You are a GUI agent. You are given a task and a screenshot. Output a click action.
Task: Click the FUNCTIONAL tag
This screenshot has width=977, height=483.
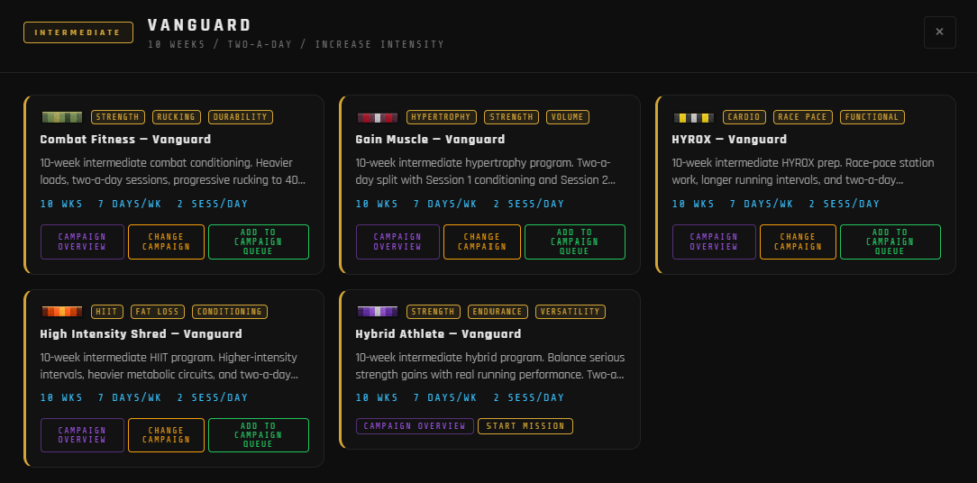pos(872,117)
